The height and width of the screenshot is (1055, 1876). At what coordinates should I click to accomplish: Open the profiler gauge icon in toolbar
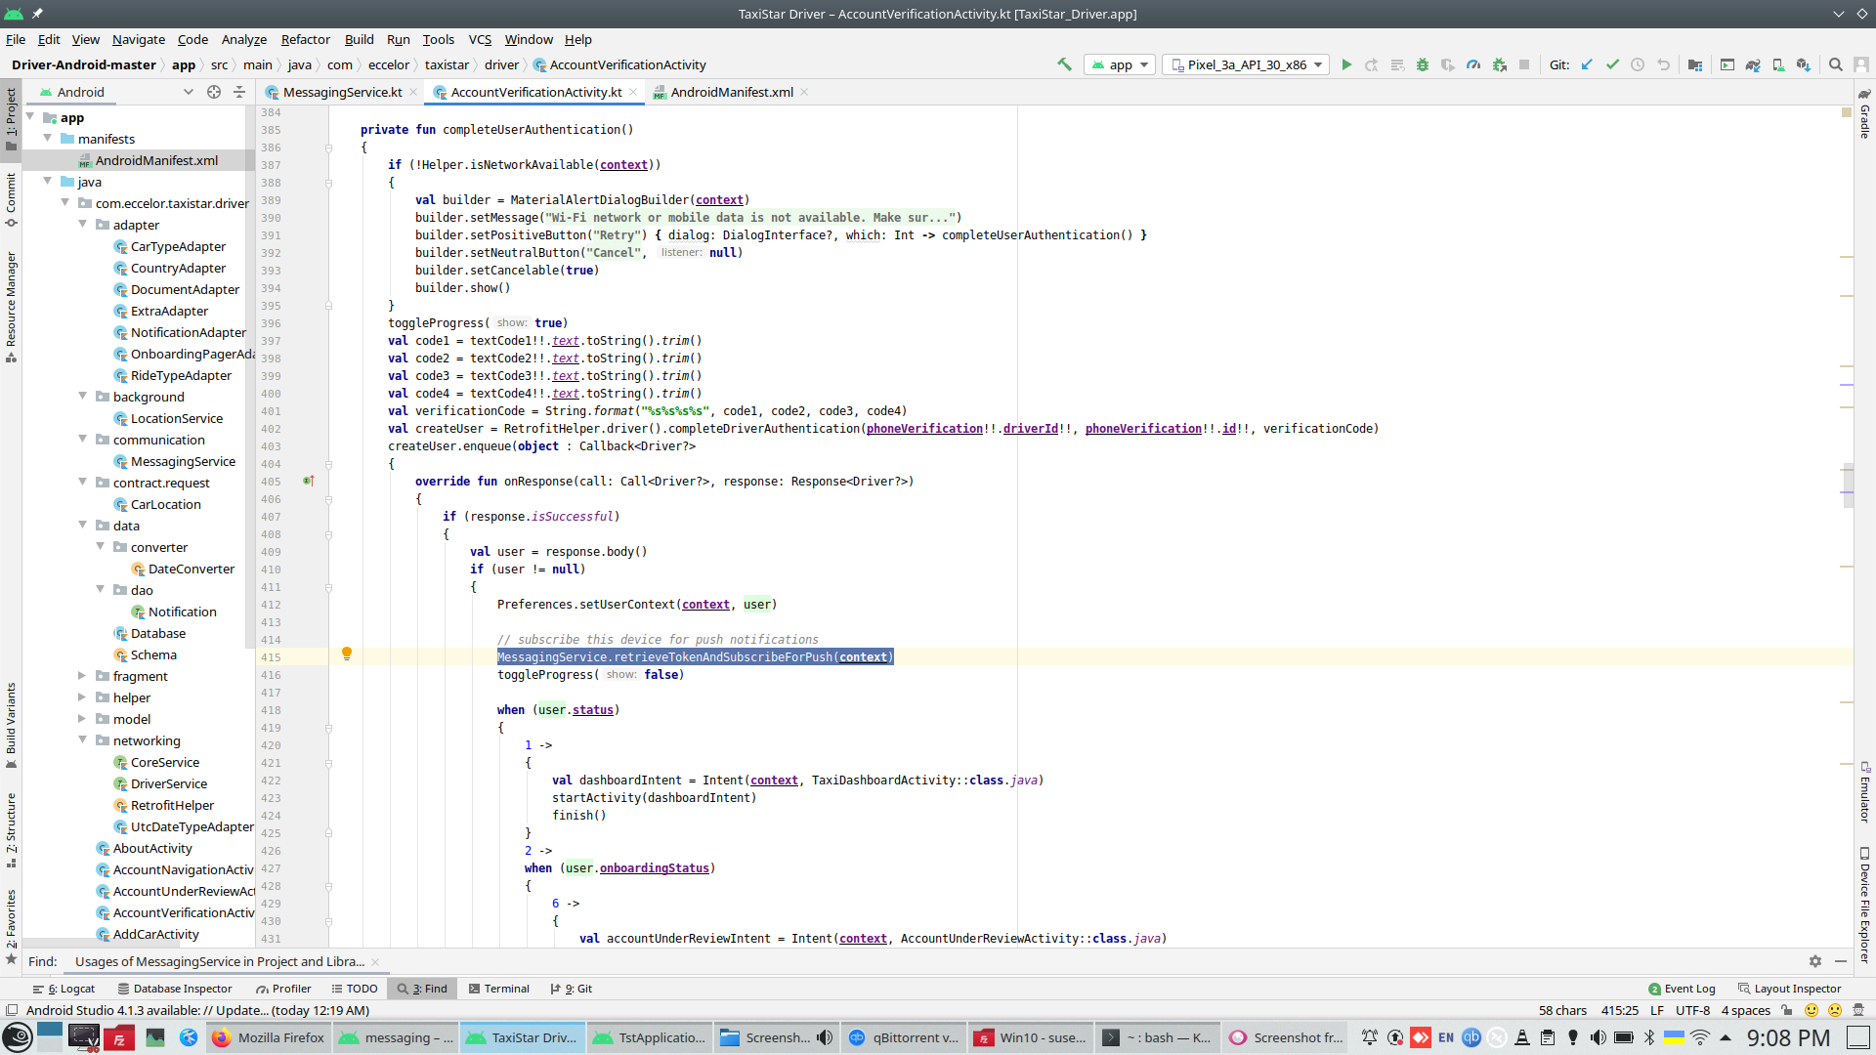(1473, 64)
